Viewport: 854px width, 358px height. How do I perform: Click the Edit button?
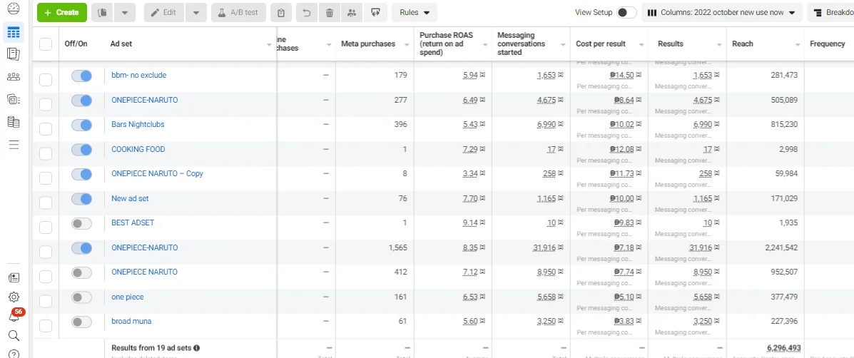(x=164, y=13)
